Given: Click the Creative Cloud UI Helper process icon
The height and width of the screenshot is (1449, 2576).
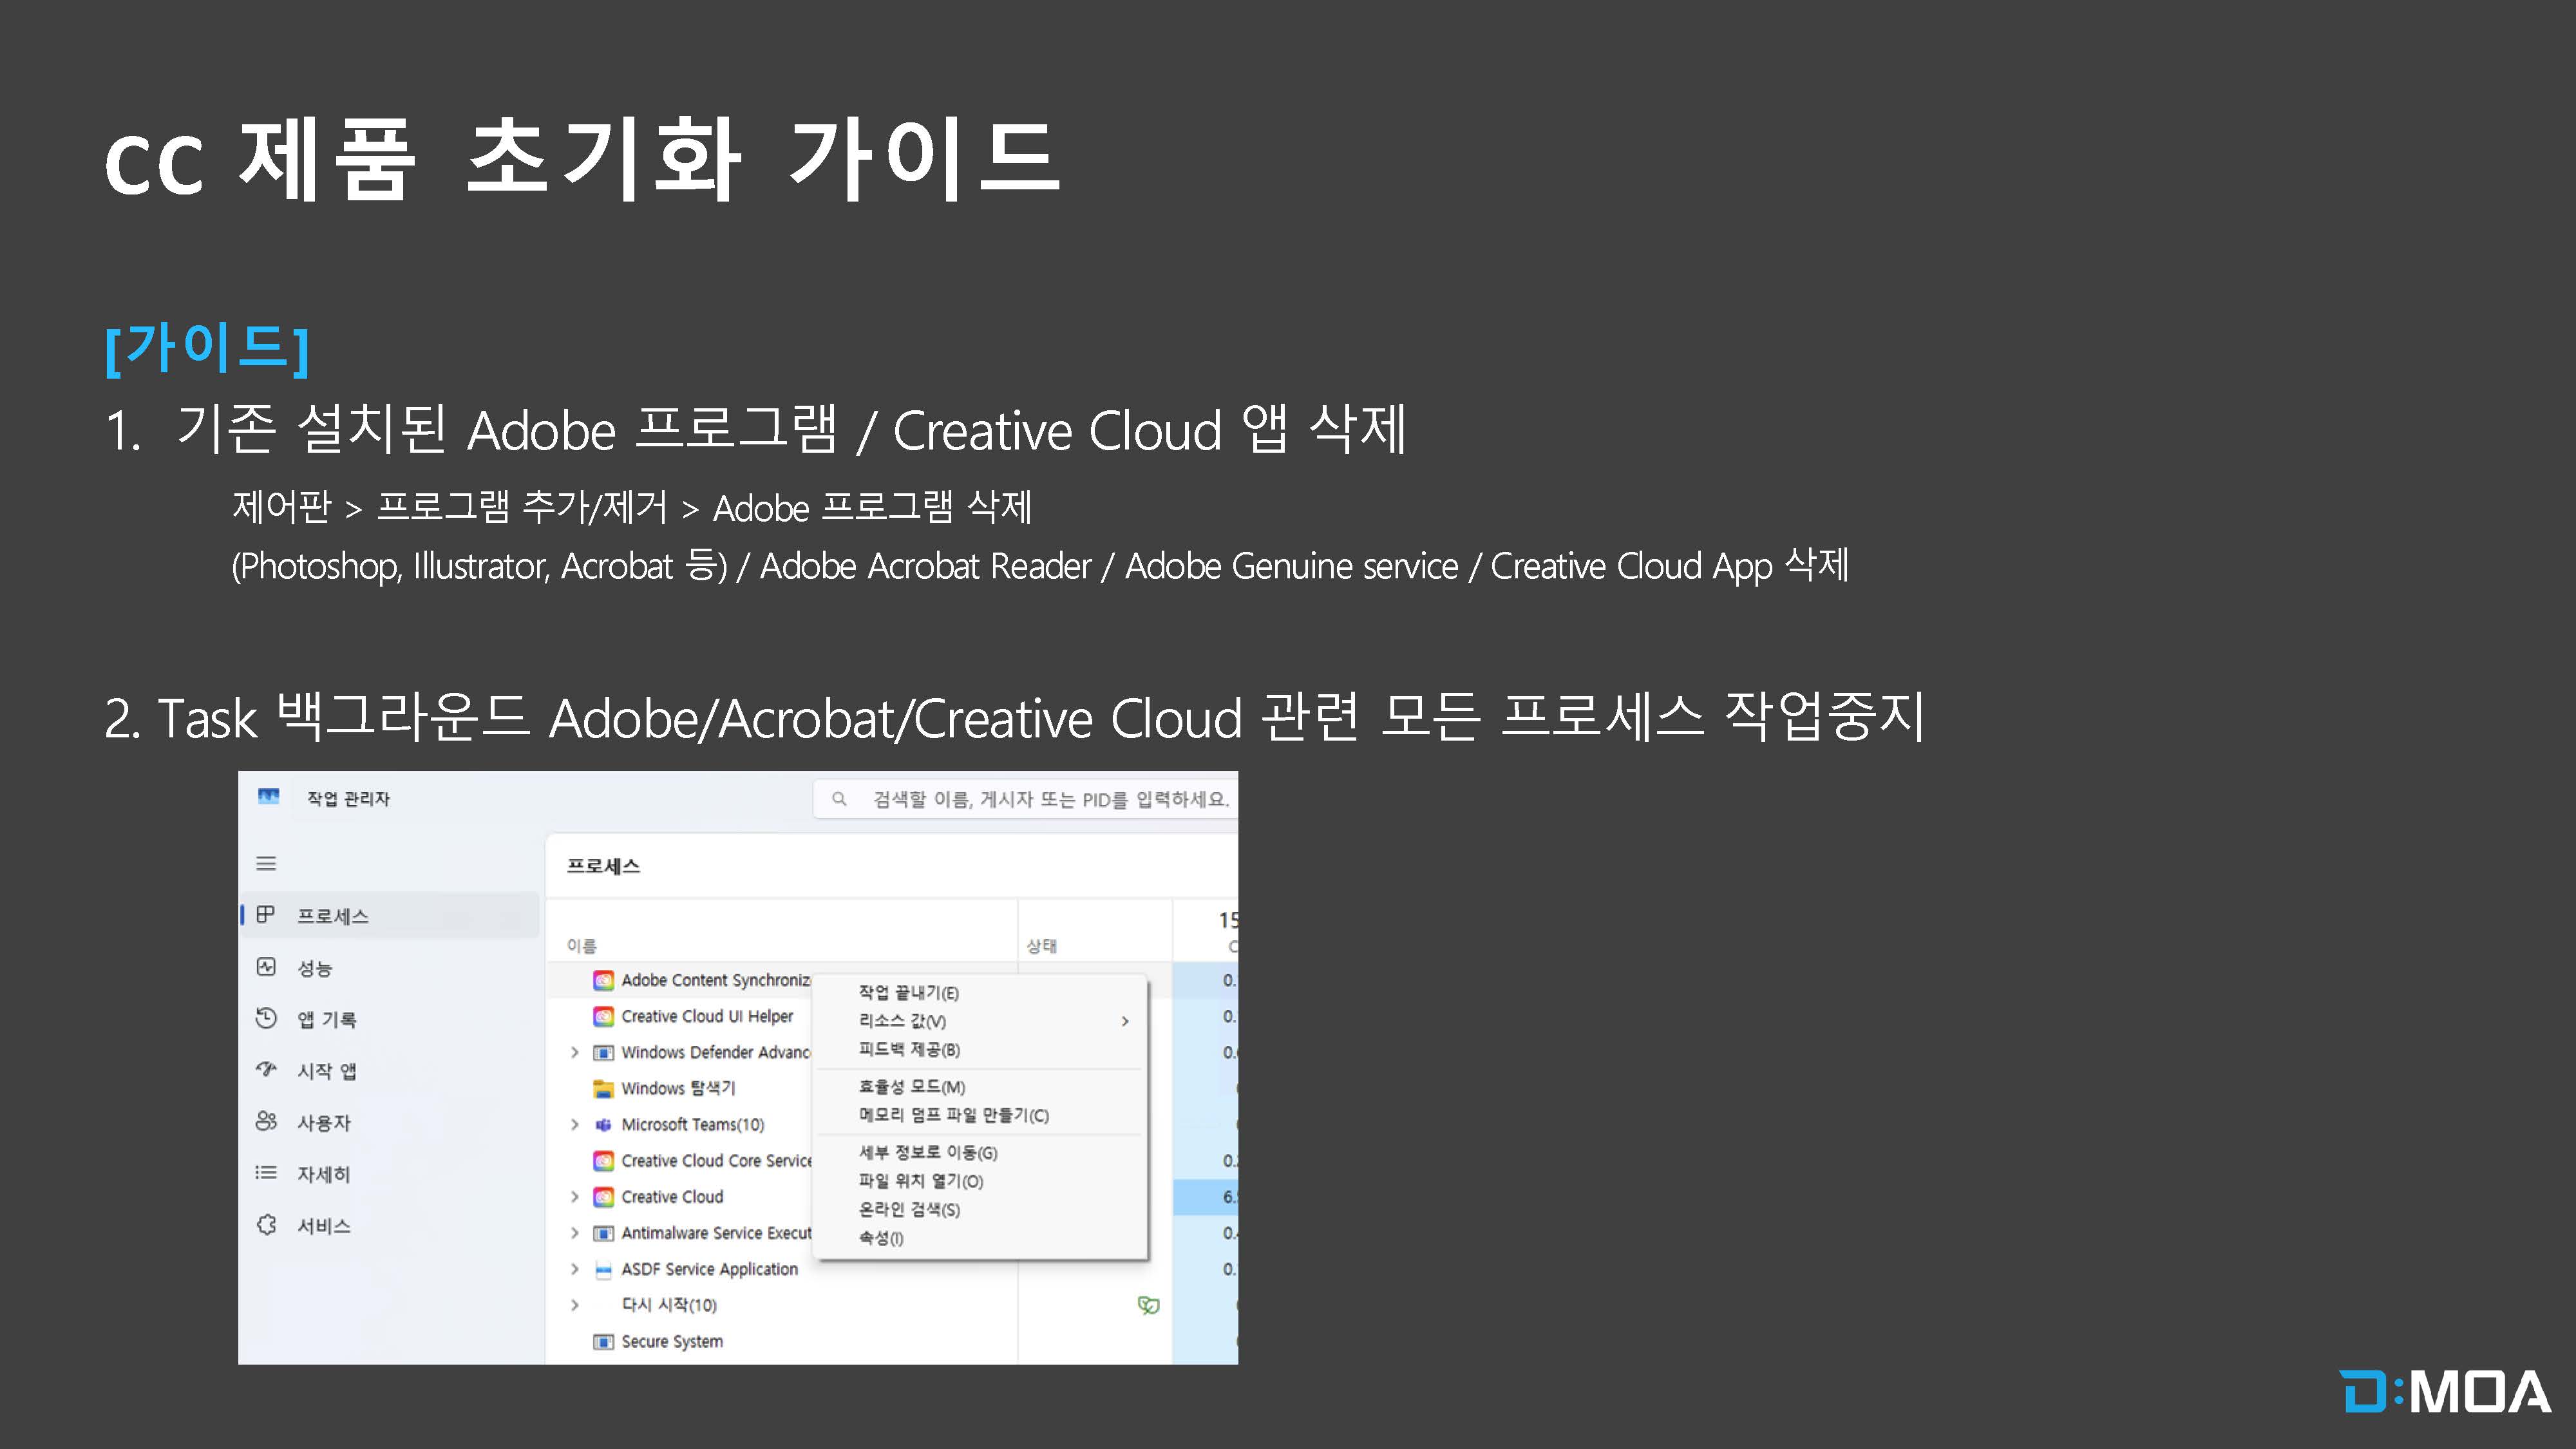Looking at the screenshot, I should pos(603,1016).
